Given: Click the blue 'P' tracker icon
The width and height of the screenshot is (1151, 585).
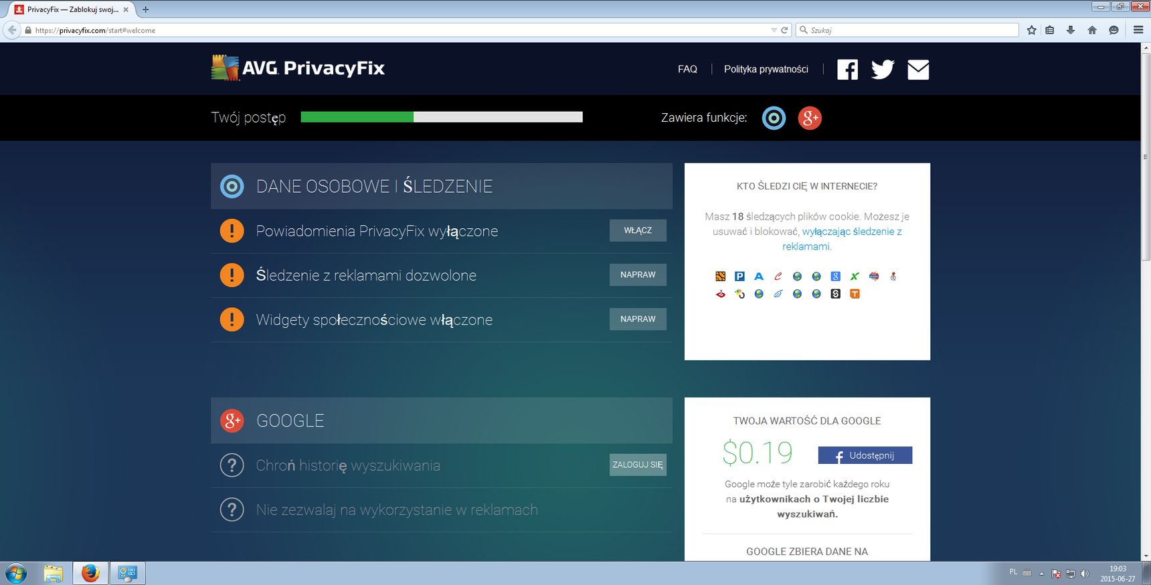Looking at the screenshot, I should pos(739,276).
